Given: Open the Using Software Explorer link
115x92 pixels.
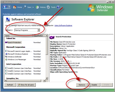Looking at the screenshot, I should click(x=63, y=25).
